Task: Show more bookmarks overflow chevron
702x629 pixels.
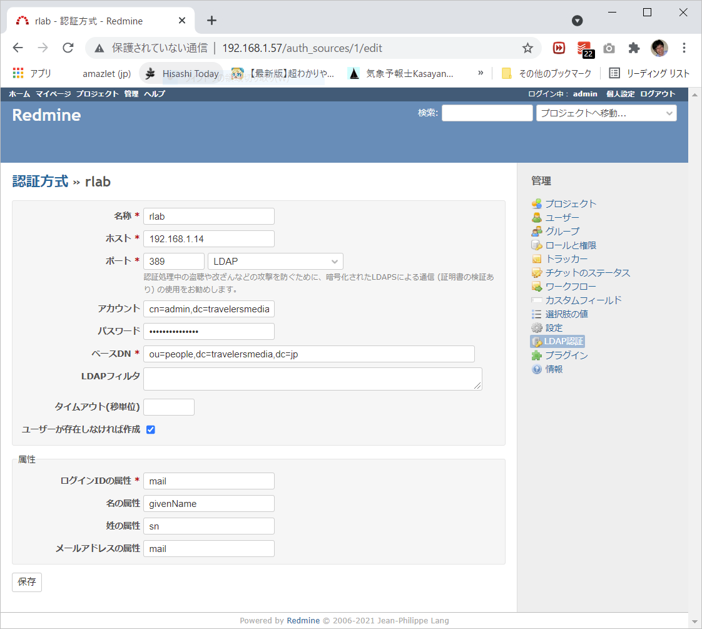Action: pyautogui.click(x=481, y=73)
